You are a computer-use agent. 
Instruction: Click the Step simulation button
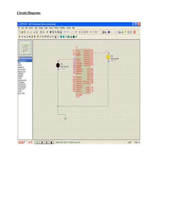click(x=42, y=142)
